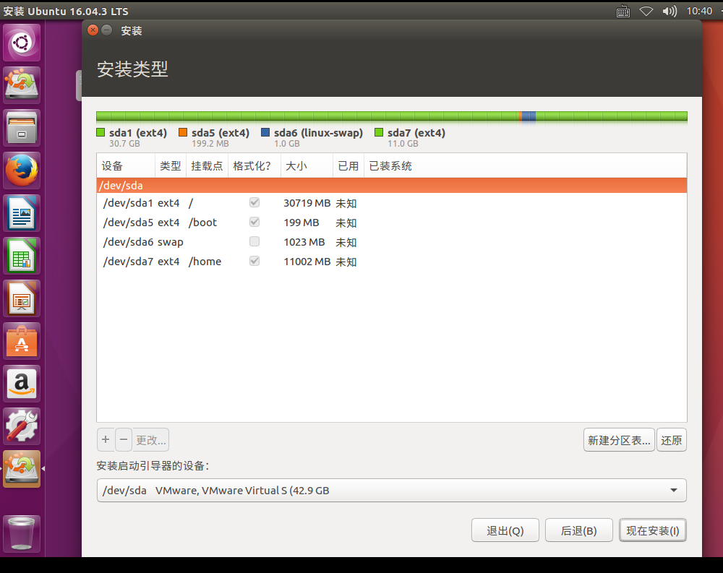The width and height of the screenshot is (723, 573).
Task: Click sda6 (linux-swap) blue legend swatch
Action: tap(265, 132)
